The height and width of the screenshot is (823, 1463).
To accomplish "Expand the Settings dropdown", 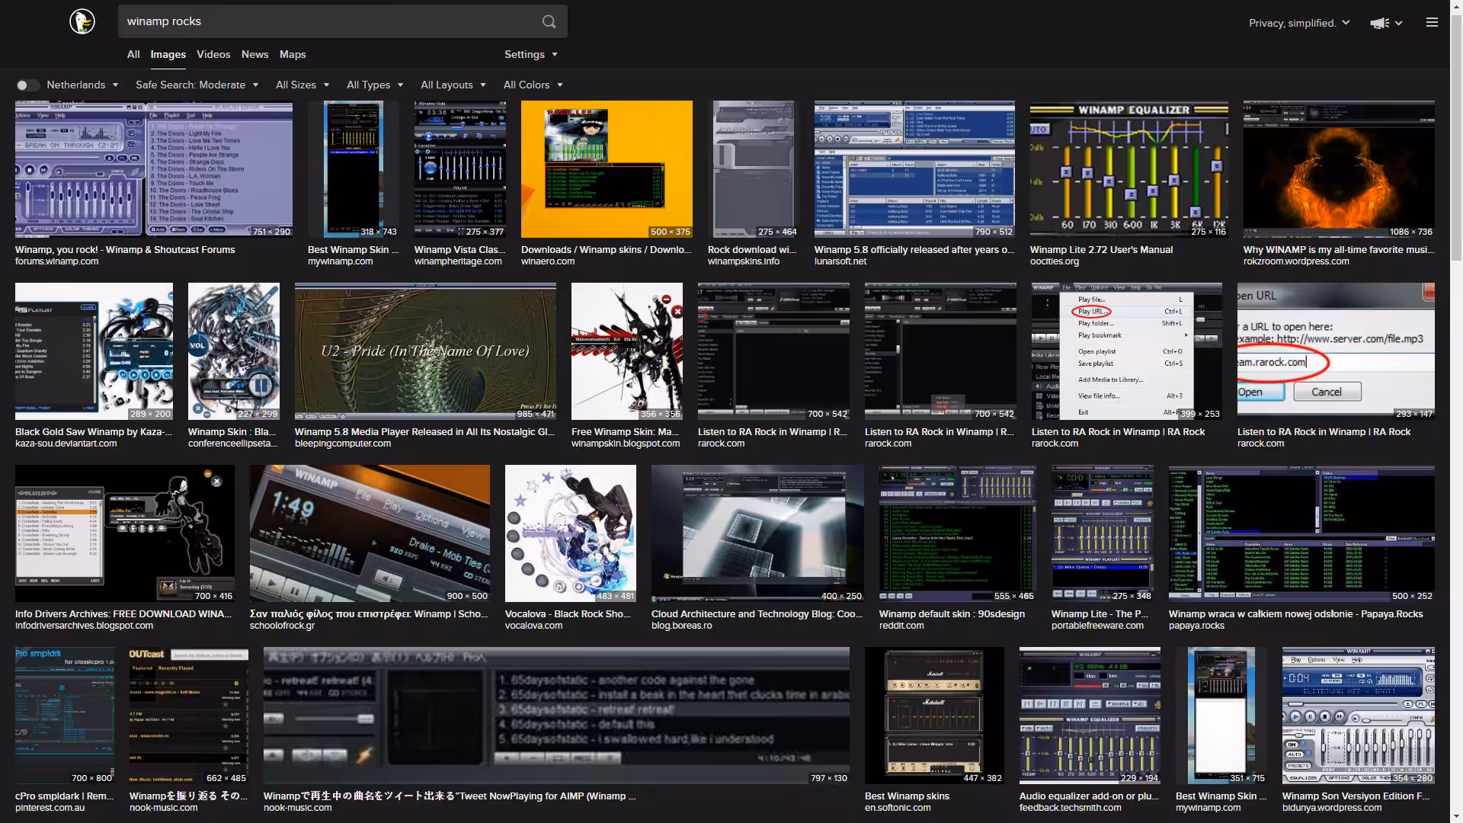I will (531, 54).
